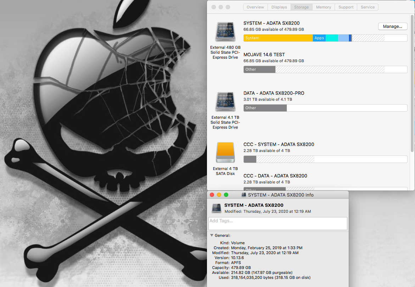415x287 pixels.
Task: Click the gray Other segment of MOJAVE bar
Action: point(259,69)
